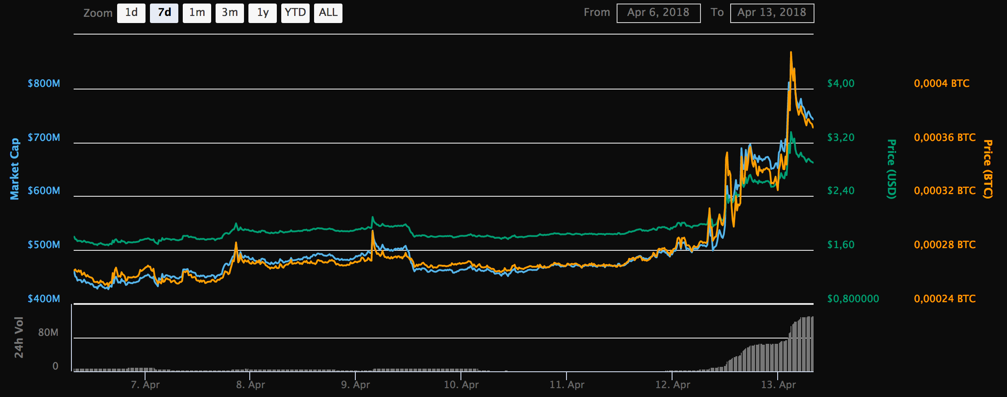Click the 7. Apr timeline label
The image size is (1007, 397).
pos(145,385)
